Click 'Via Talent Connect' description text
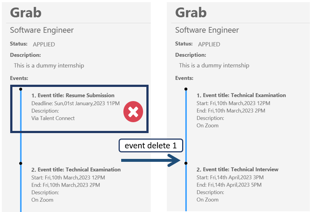 (53, 118)
